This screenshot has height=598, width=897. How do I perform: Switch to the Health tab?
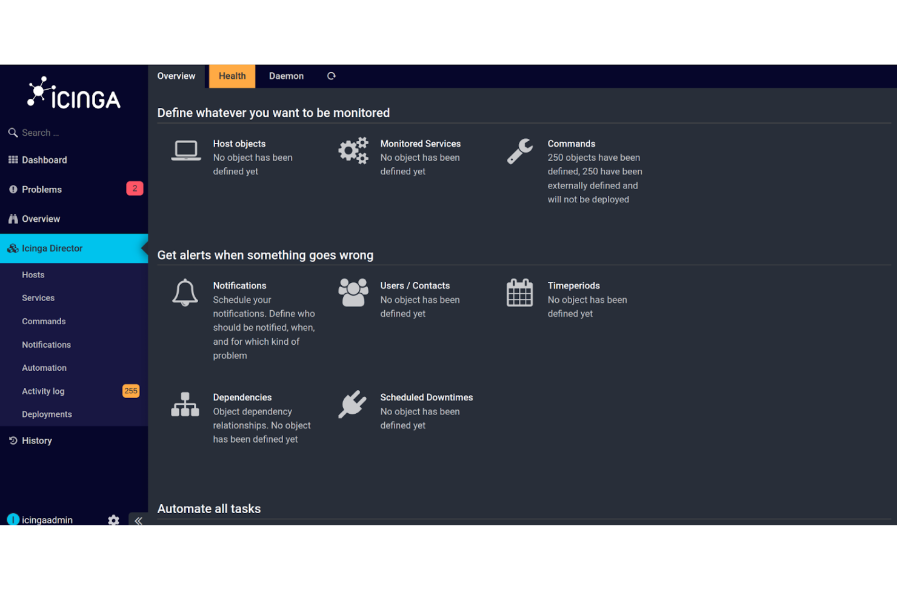pos(232,76)
